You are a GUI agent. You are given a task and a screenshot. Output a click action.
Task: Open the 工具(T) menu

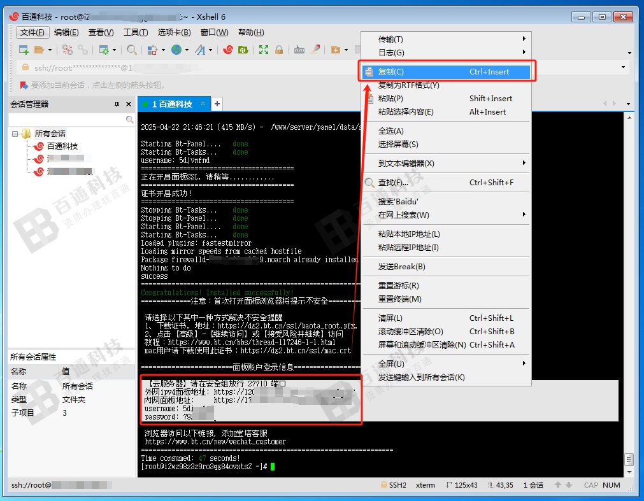tap(136, 32)
